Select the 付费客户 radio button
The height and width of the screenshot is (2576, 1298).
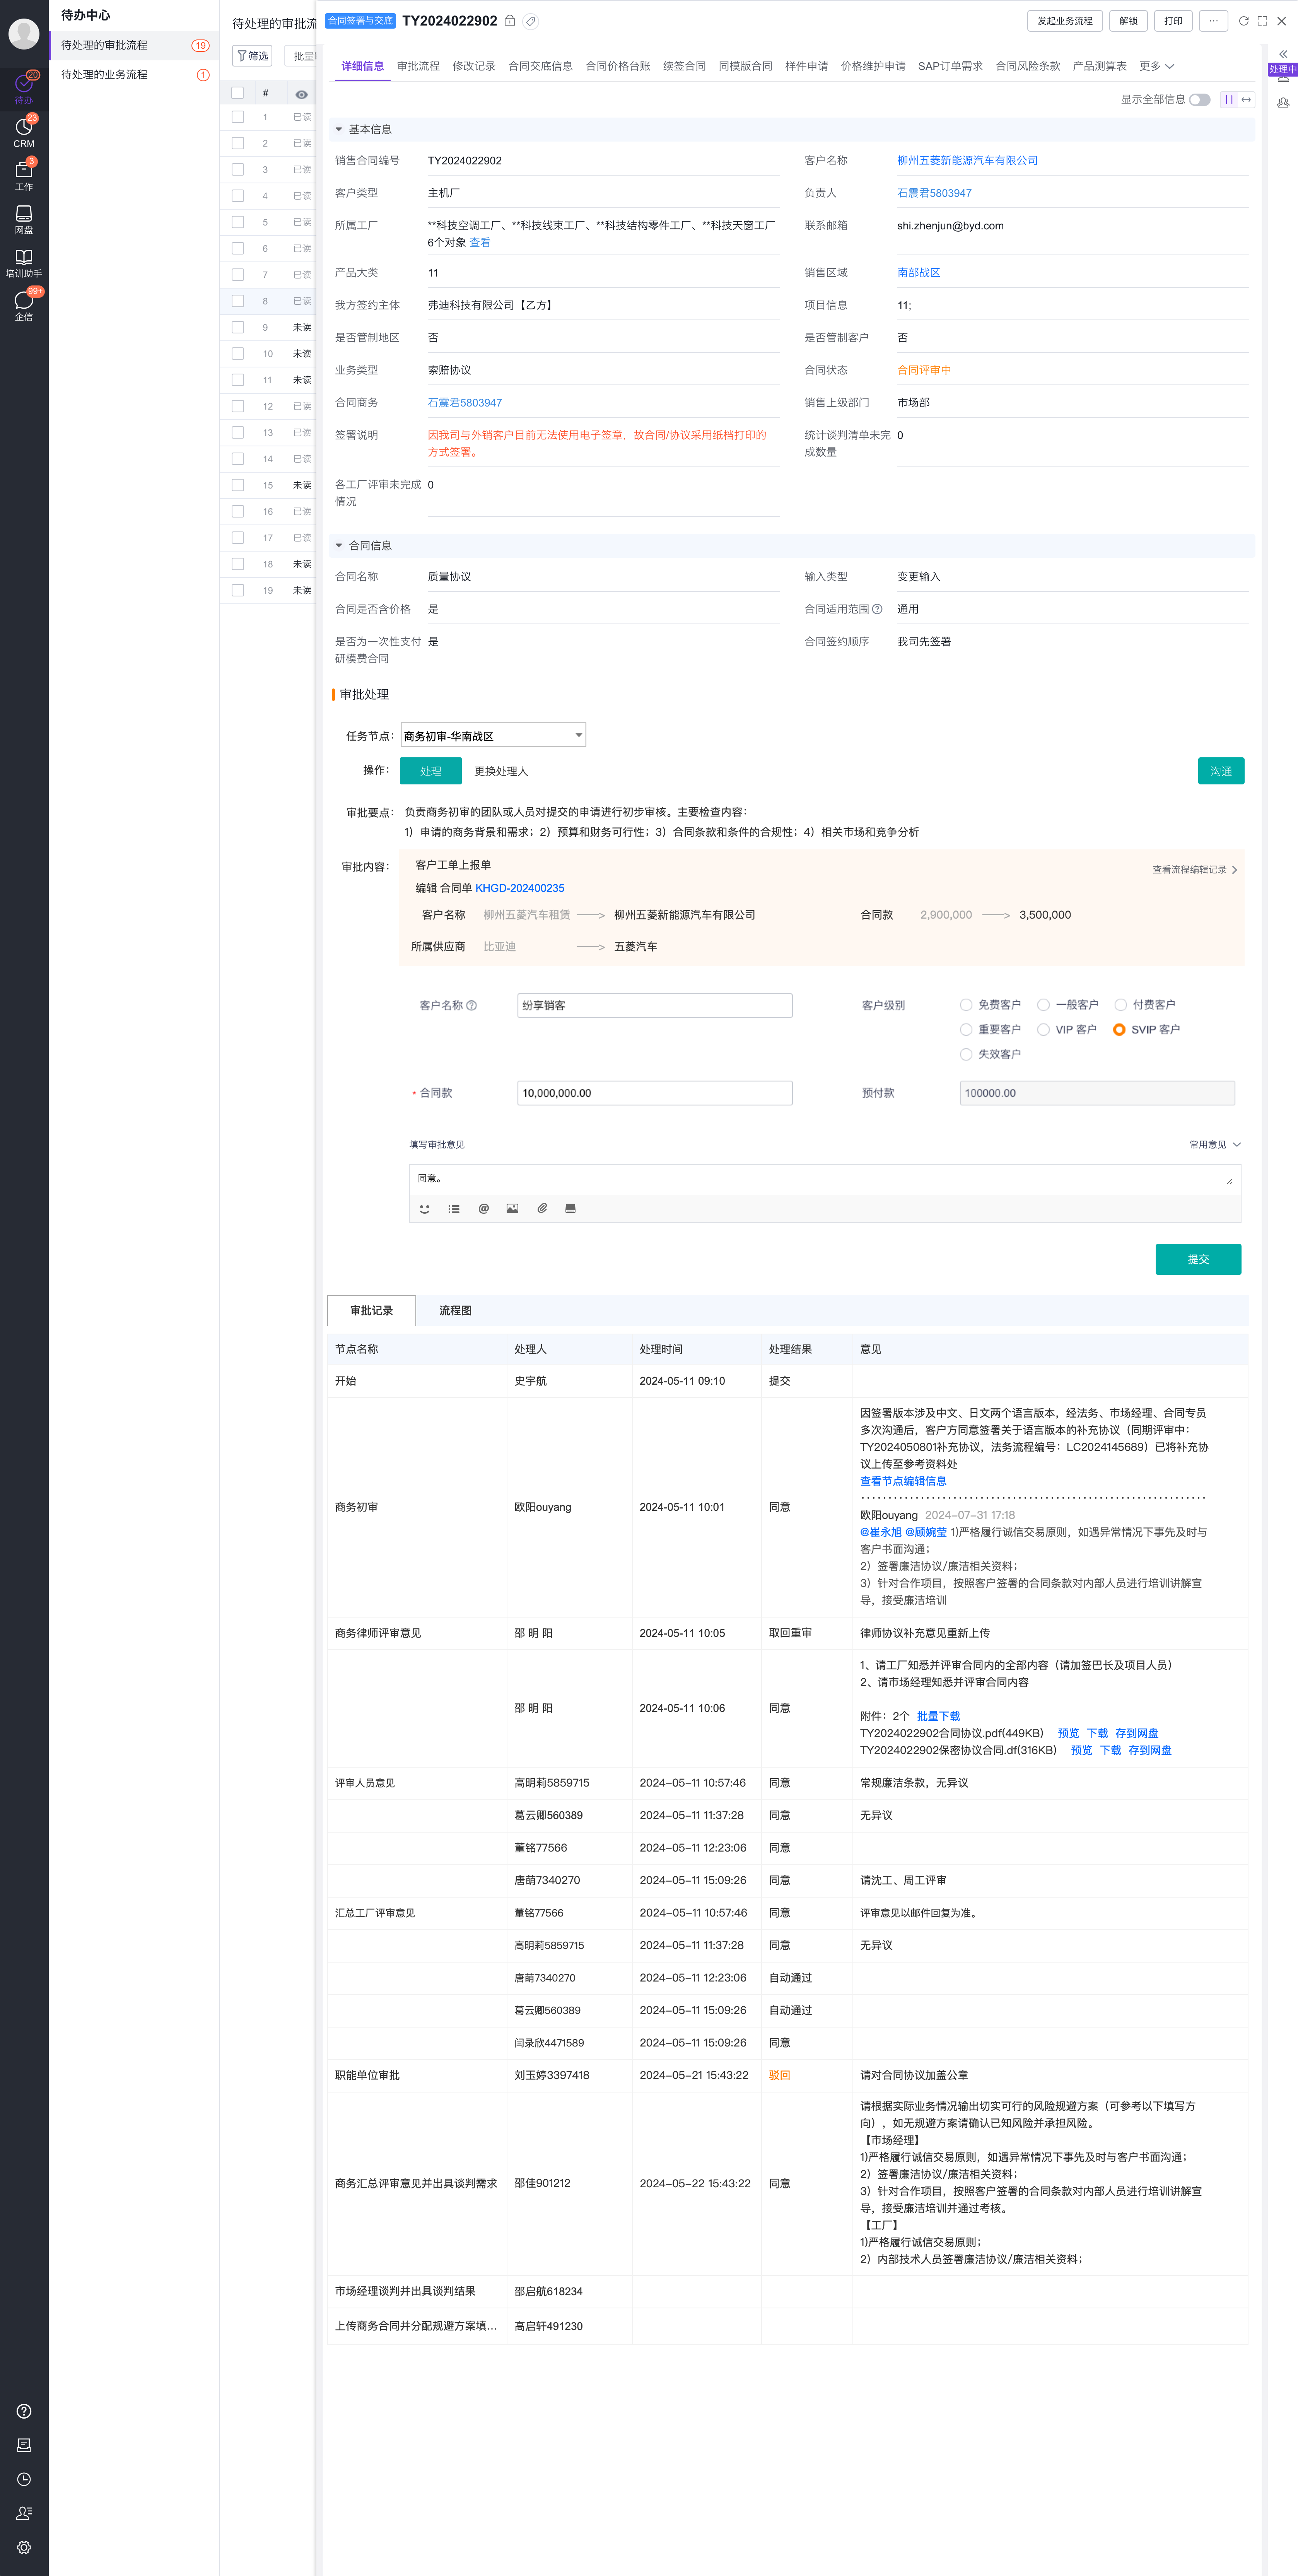click(x=1120, y=1004)
